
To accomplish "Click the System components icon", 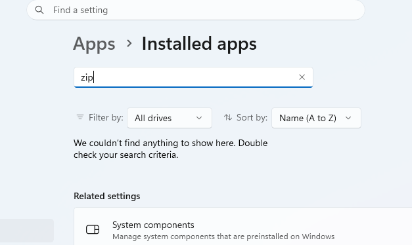I will tap(93, 229).
